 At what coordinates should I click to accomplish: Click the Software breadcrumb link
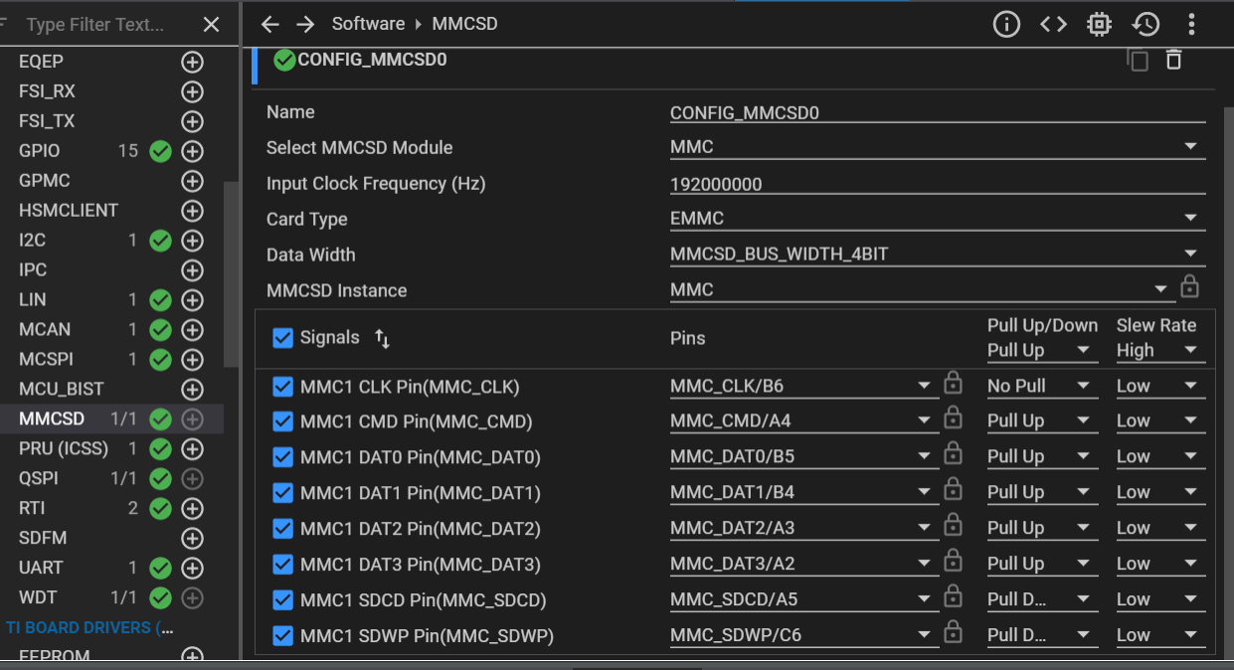coord(368,24)
